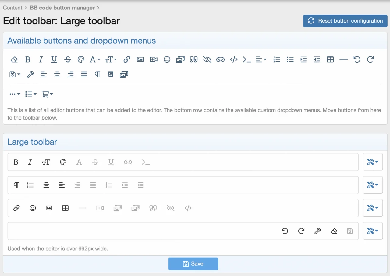The width and height of the screenshot is (390, 276).
Task: Open the ellipsis custom dropdown menu
Action: coord(15,94)
